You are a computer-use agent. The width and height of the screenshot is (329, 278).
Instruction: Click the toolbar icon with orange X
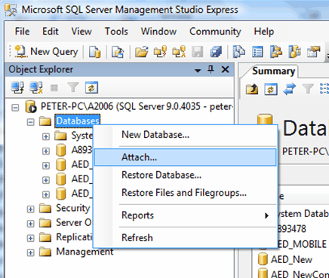pyautogui.click(x=179, y=52)
